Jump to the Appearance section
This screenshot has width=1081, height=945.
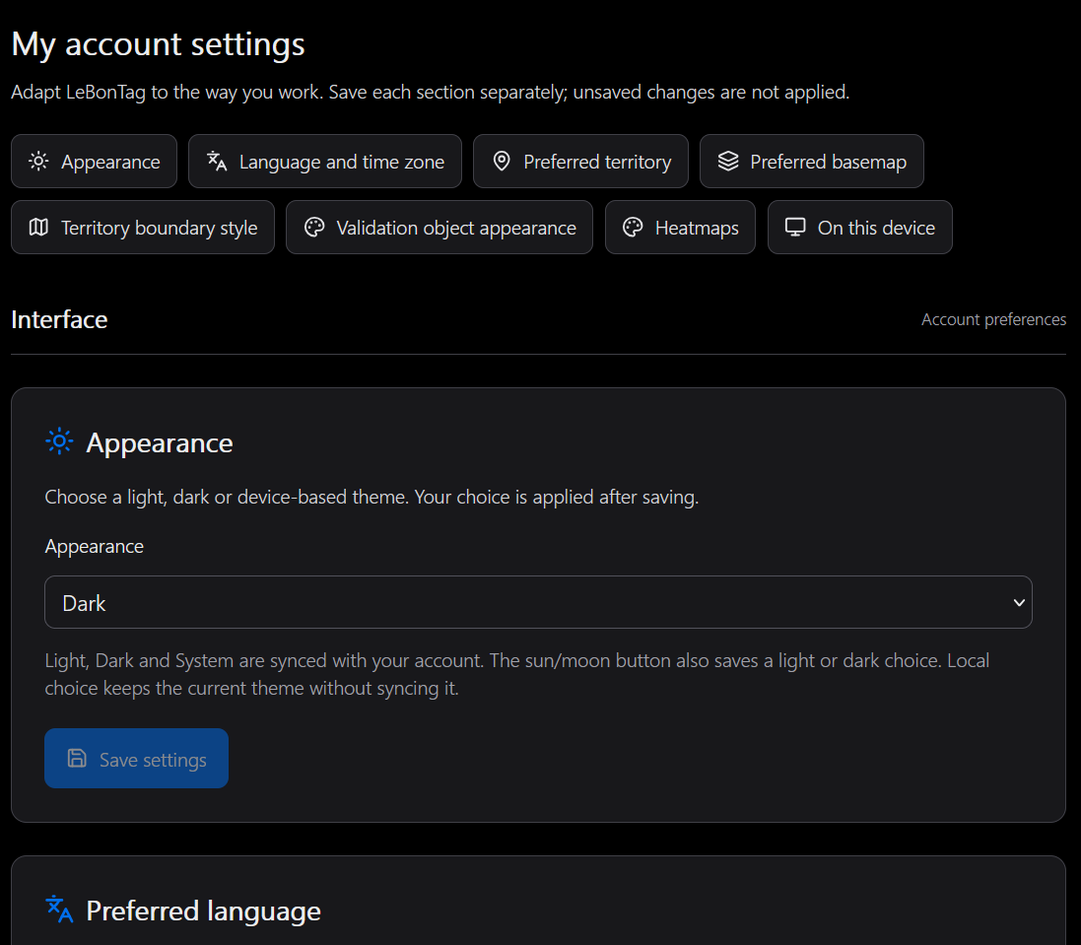pos(94,162)
